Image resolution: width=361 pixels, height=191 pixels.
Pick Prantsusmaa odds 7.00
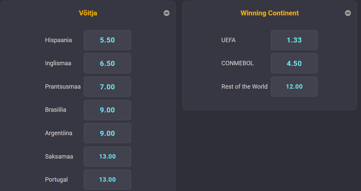click(107, 87)
